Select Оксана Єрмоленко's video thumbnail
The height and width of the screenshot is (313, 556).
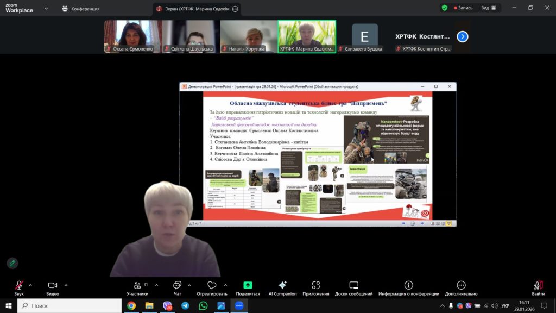coord(133,36)
